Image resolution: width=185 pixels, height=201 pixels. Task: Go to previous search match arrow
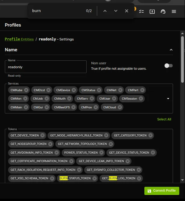[x=105, y=11]
